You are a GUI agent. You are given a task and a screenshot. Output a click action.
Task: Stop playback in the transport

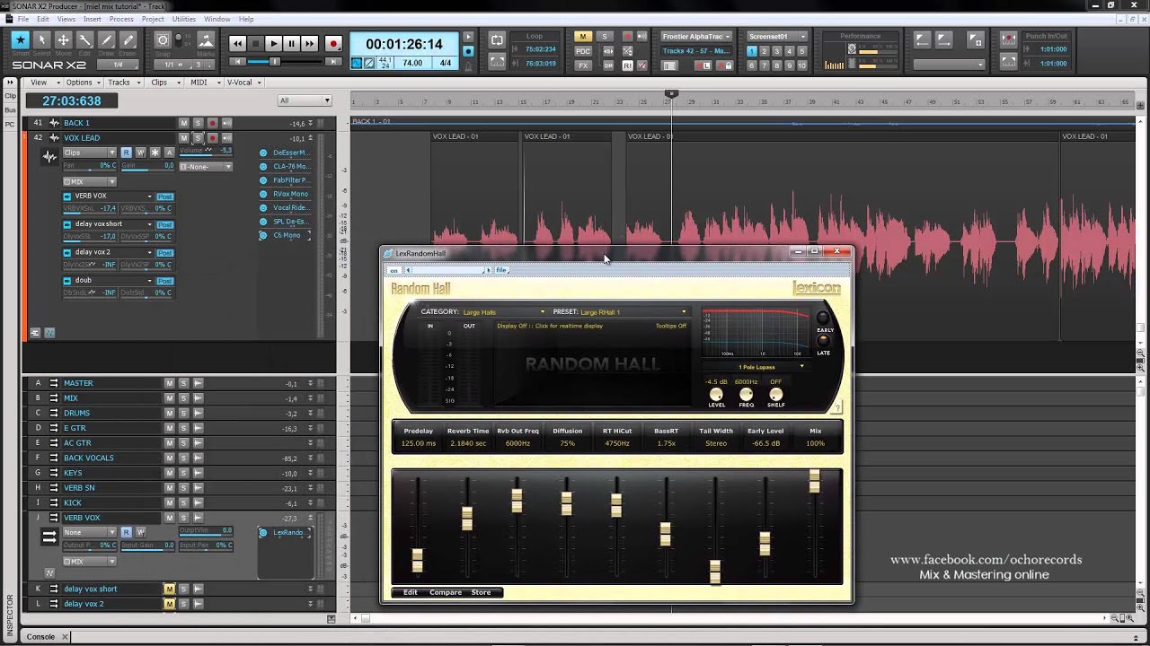coord(255,43)
